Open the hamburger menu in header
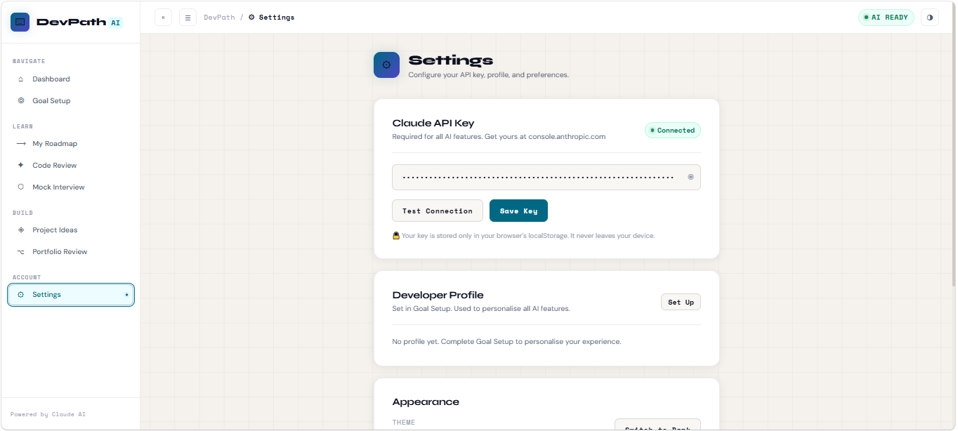Viewport: 958px width, 431px height. pyautogui.click(x=188, y=17)
